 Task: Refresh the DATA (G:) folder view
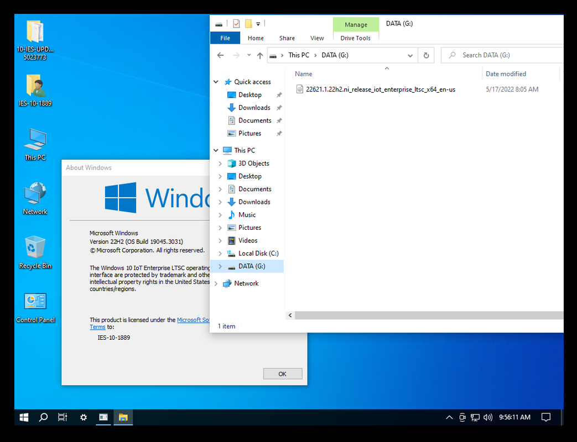(x=426, y=55)
